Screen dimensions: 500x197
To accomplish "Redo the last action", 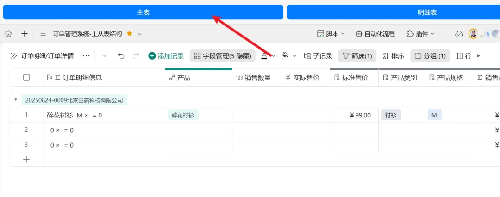I will 136,56.
